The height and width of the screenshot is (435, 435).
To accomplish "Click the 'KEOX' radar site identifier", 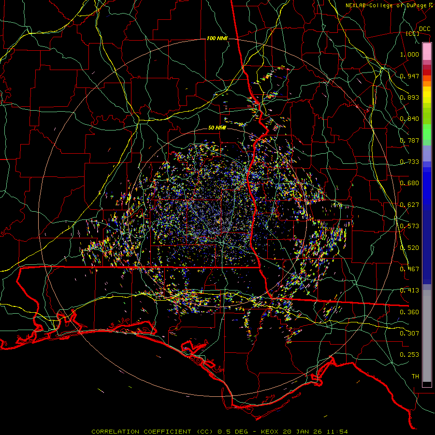I will 270,432.
